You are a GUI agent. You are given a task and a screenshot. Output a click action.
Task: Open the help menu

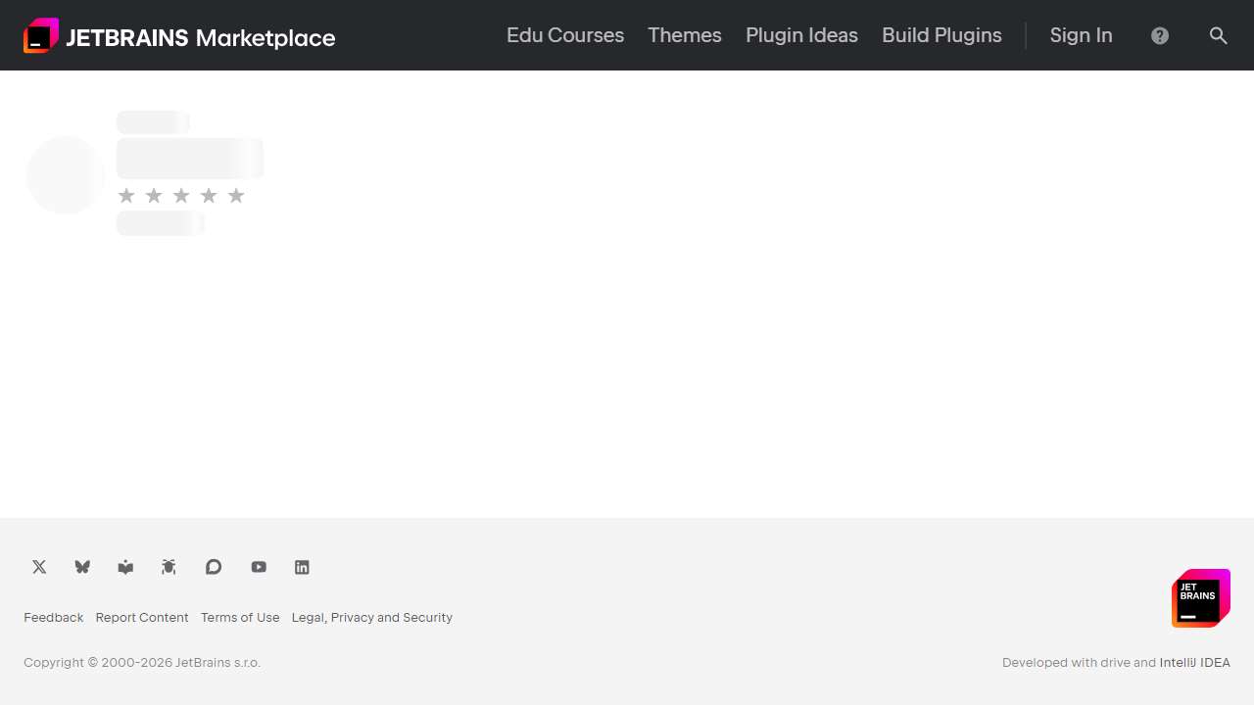pyautogui.click(x=1160, y=35)
